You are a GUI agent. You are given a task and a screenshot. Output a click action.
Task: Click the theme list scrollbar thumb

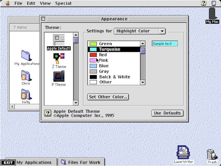click(x=76, y=40)
